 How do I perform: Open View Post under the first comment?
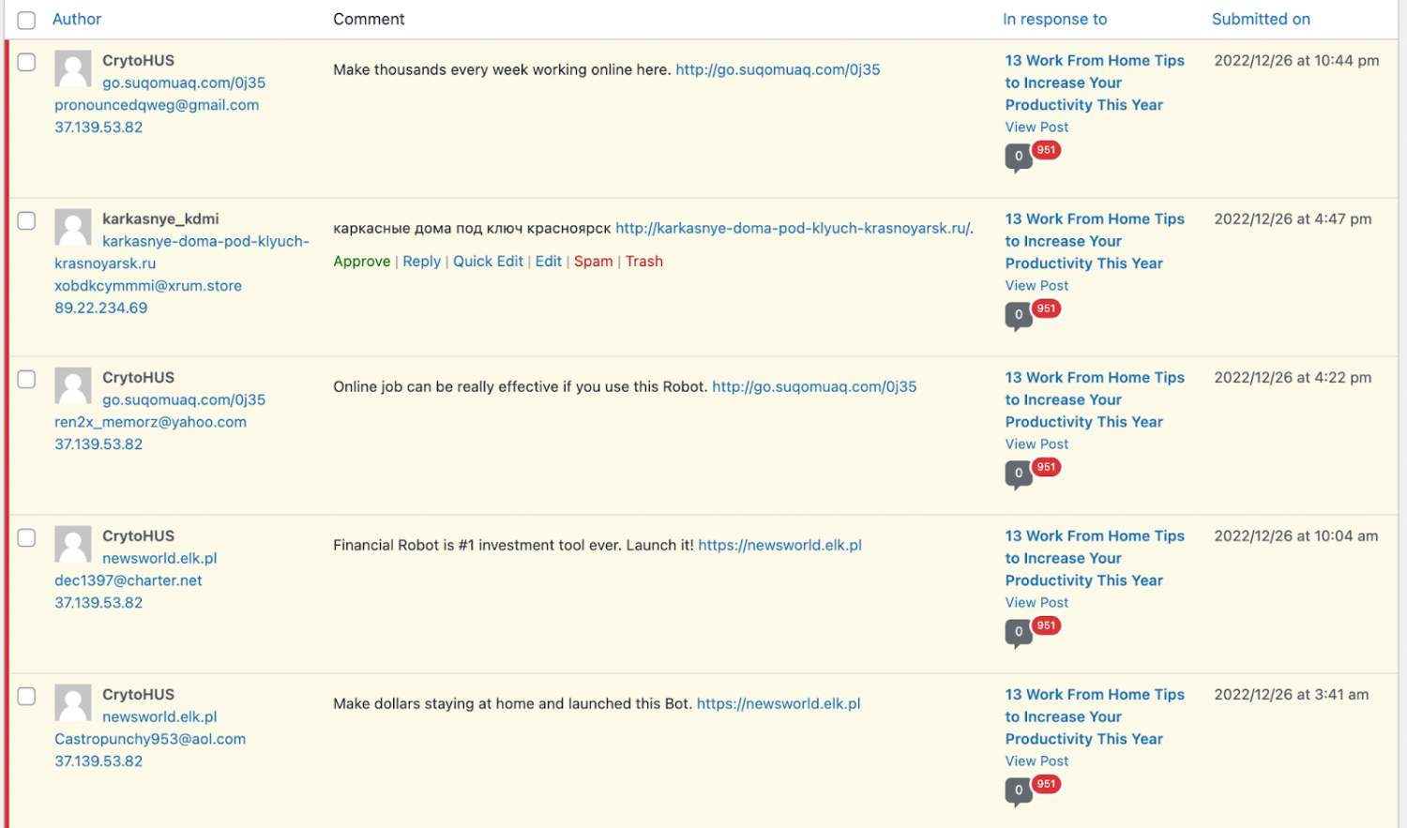[1036, 127]
